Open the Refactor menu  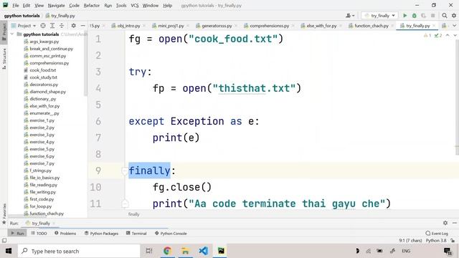tap(92, 5)
